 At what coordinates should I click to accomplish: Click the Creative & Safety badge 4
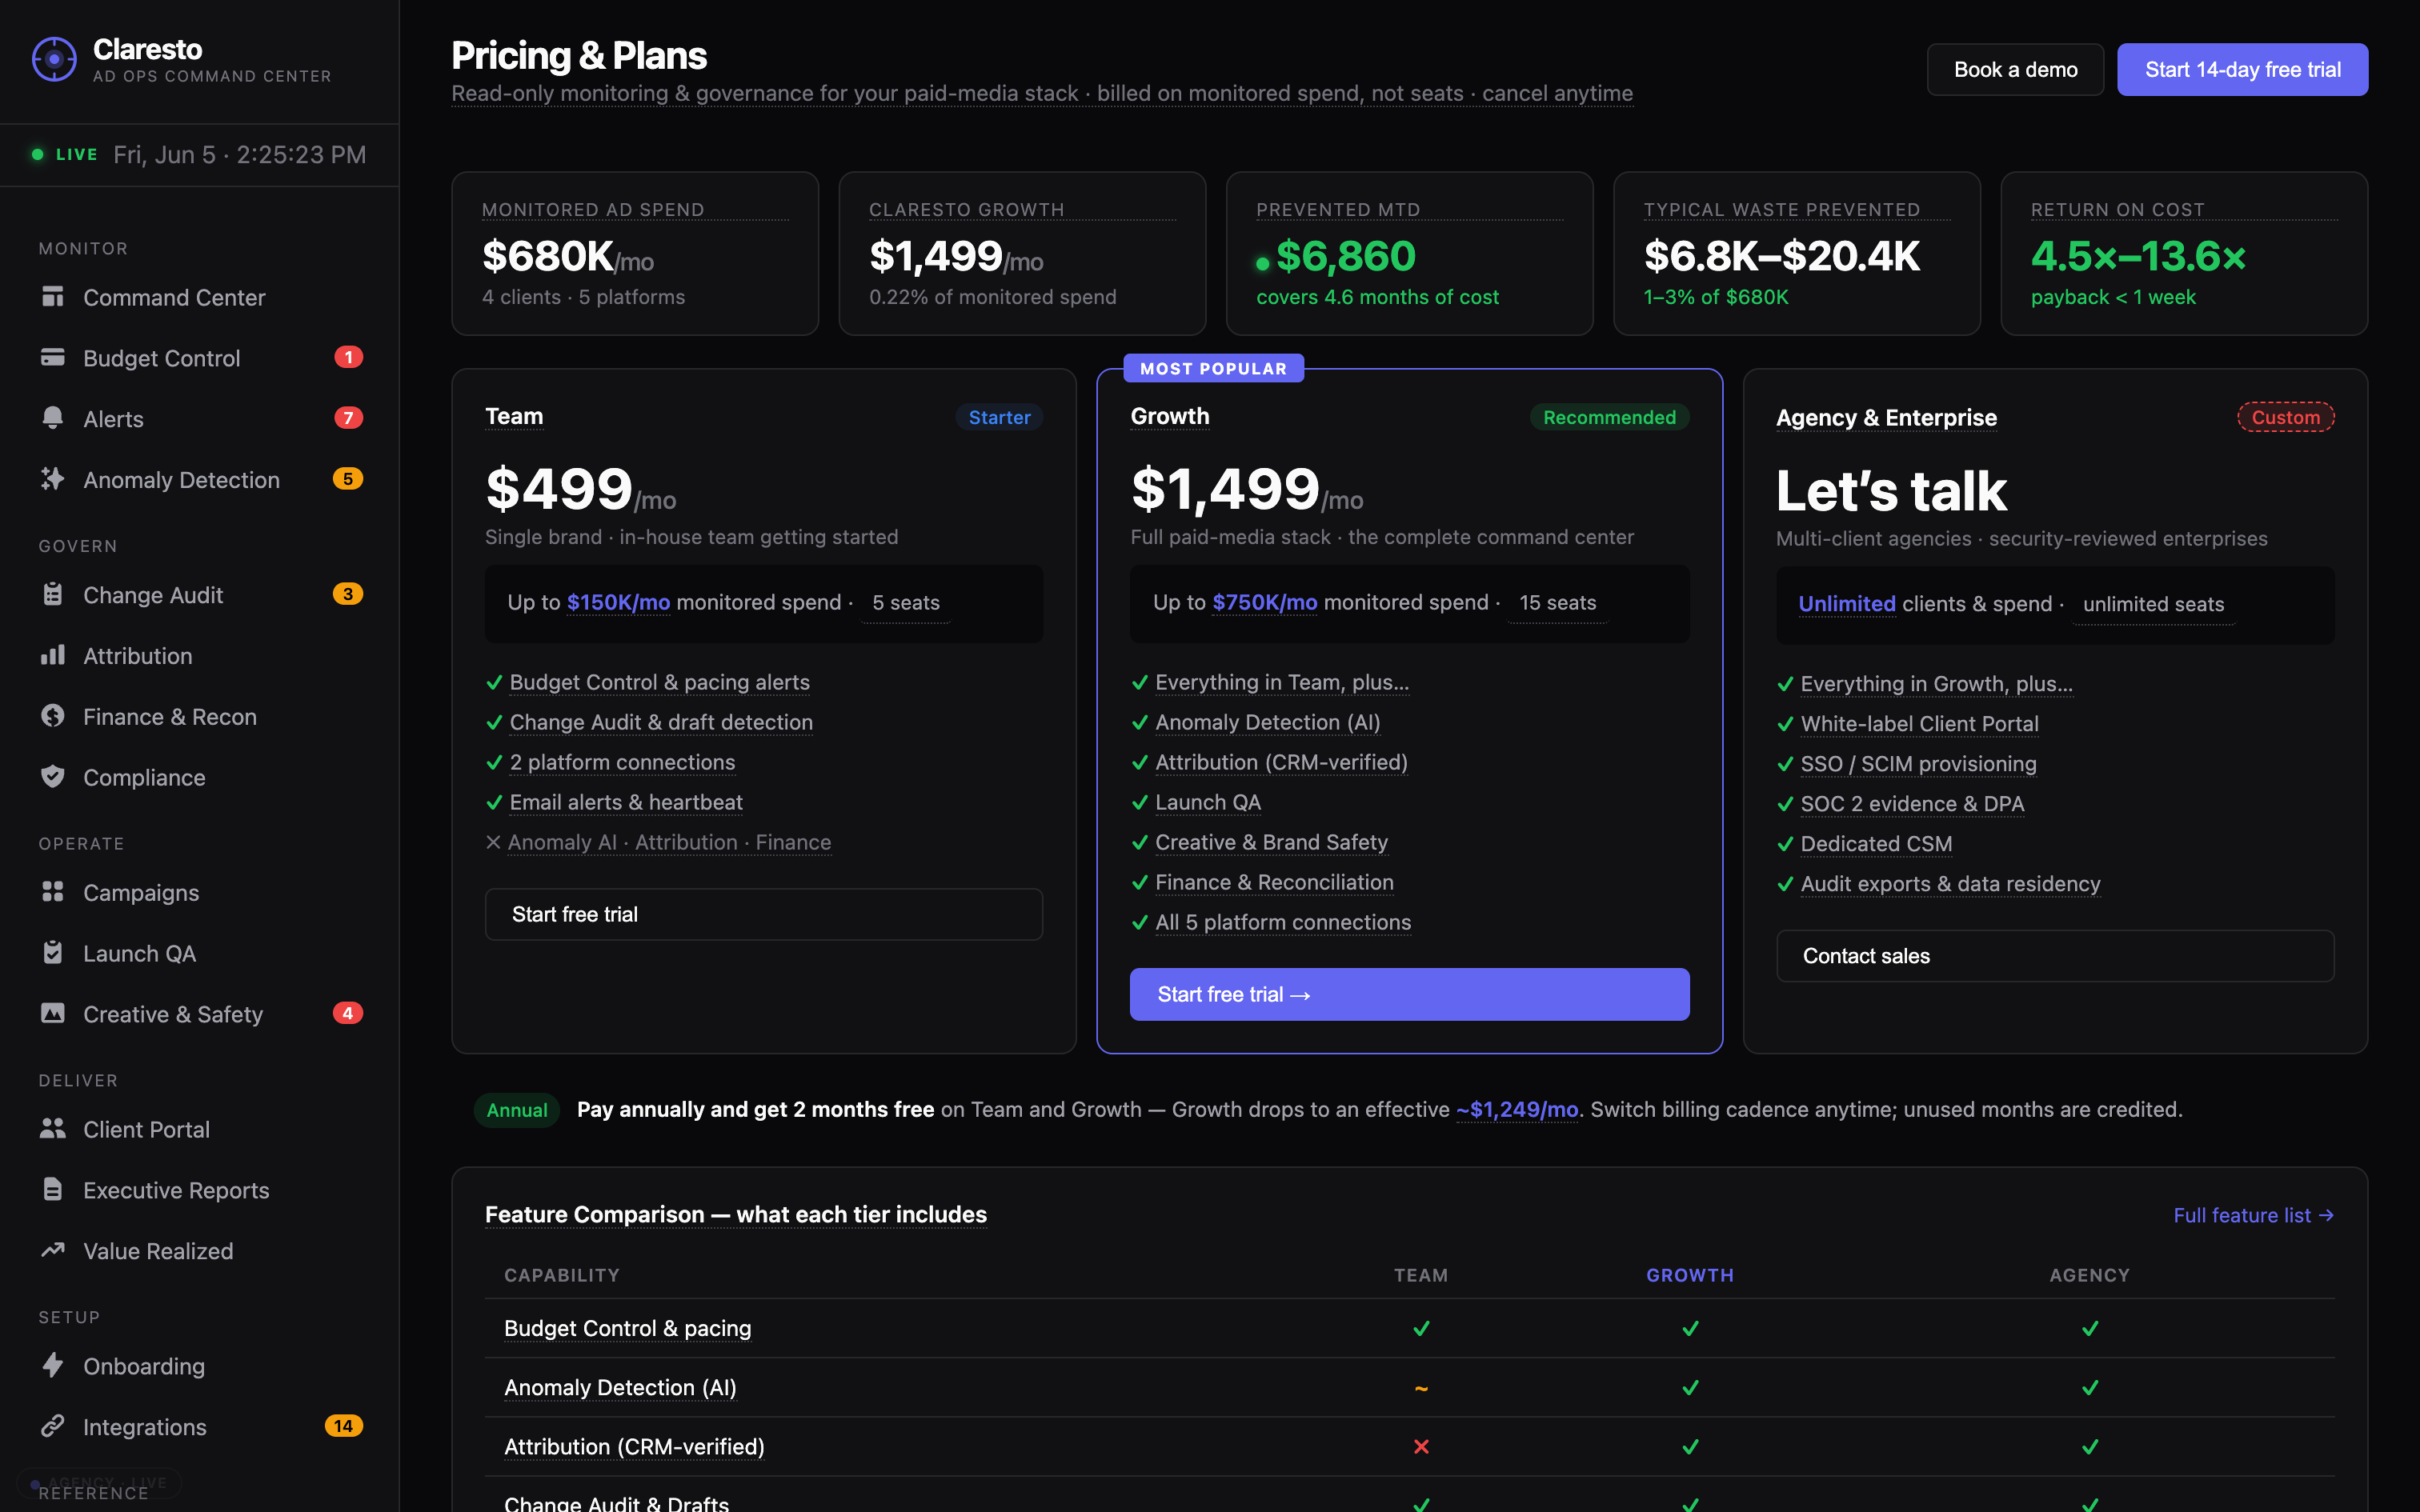click(348, 1013)
